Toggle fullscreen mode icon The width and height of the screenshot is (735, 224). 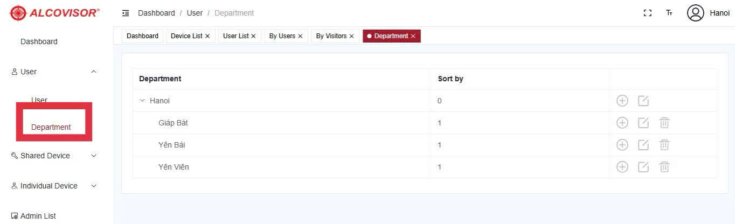648,13
